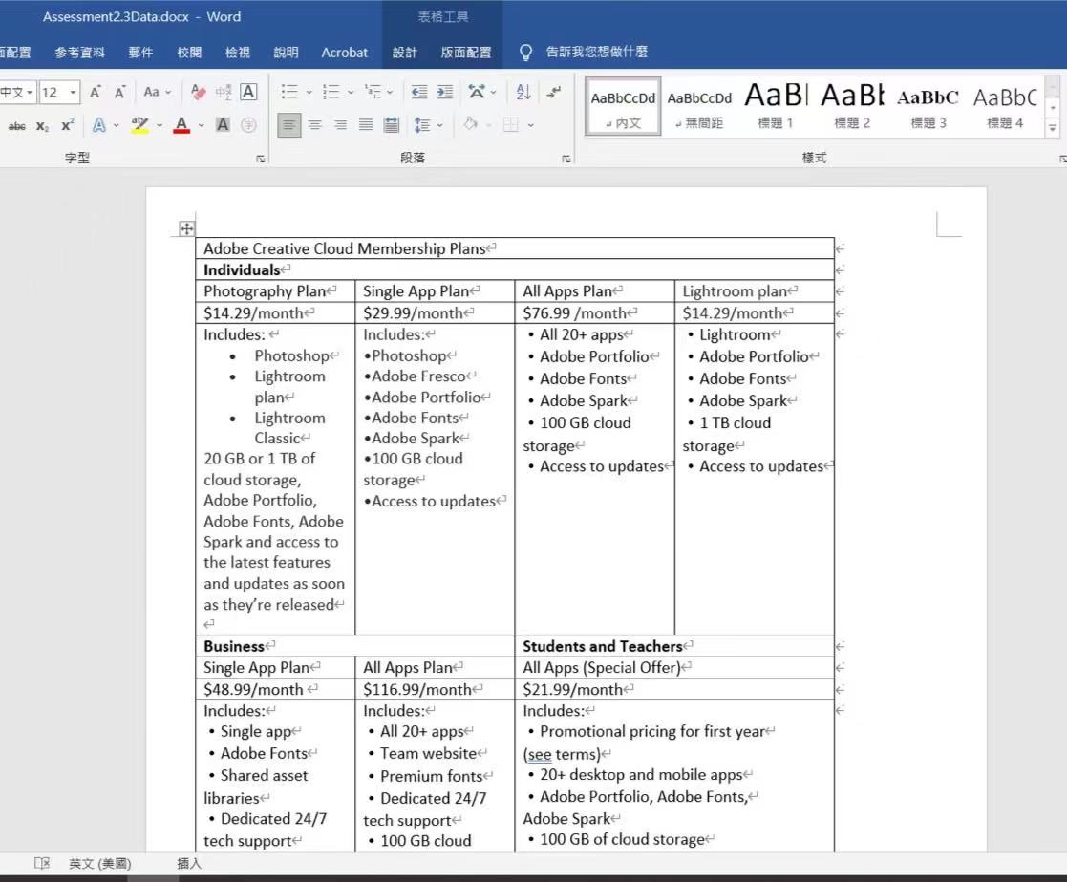Open the Acrobat ribbon tab
The height and width of the screenshot is (882, 1067).
click(x=344, y=53)
